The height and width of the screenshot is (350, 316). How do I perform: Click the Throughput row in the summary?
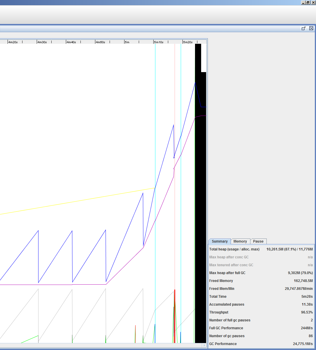click(219, 312)
